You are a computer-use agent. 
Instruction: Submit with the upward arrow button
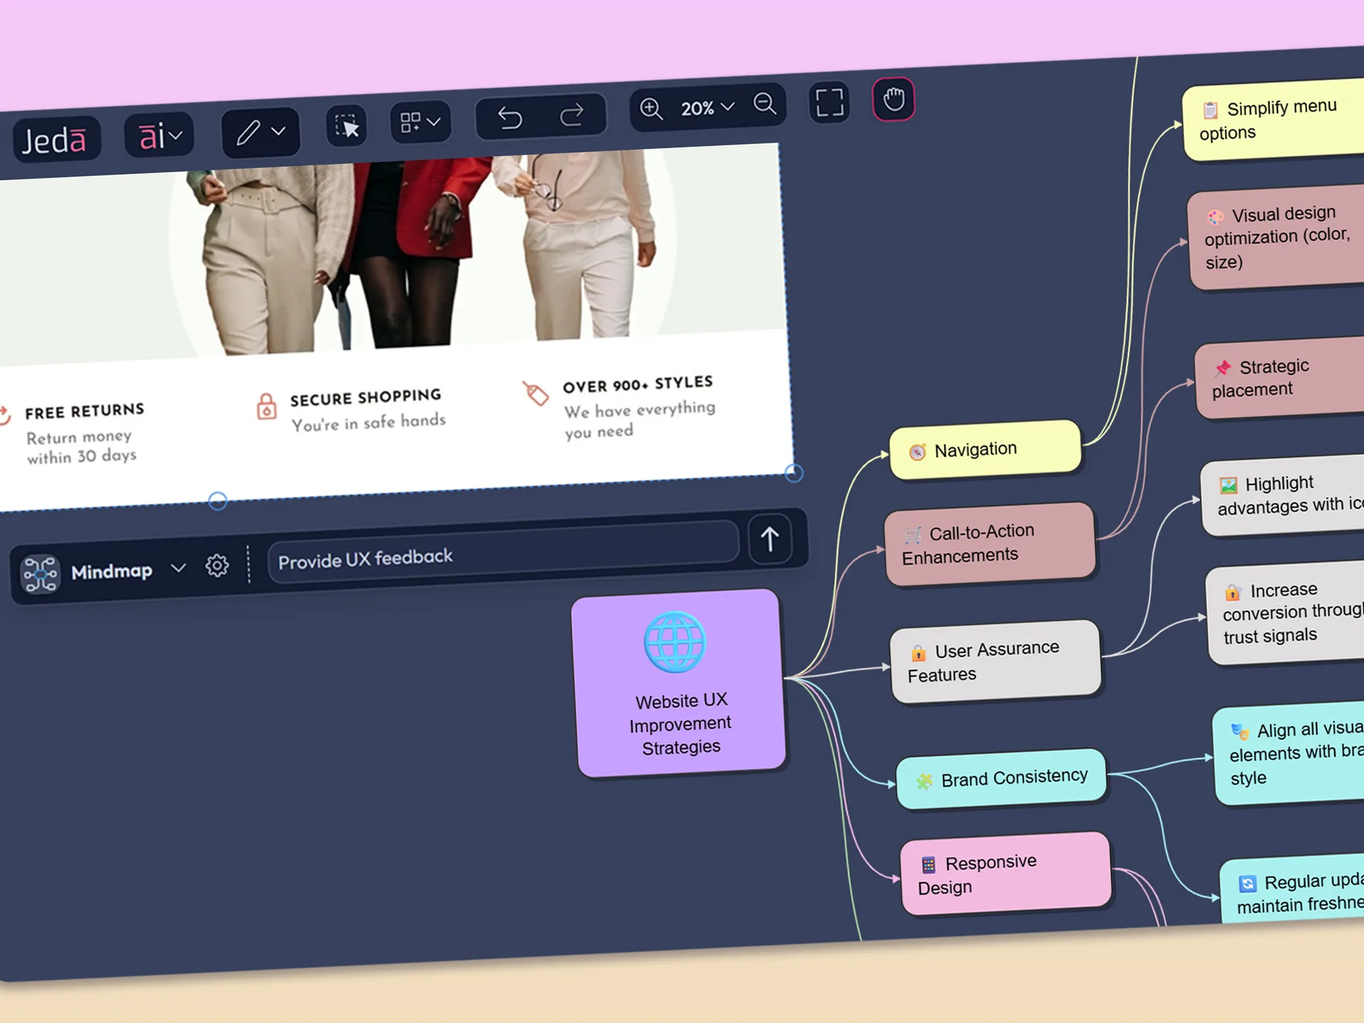pos(769,540)
